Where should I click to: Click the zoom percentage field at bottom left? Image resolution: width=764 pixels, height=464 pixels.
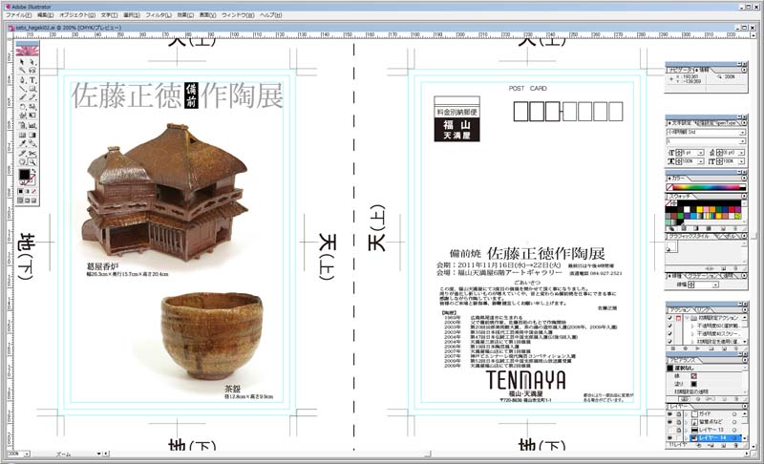tap(13, 453)
